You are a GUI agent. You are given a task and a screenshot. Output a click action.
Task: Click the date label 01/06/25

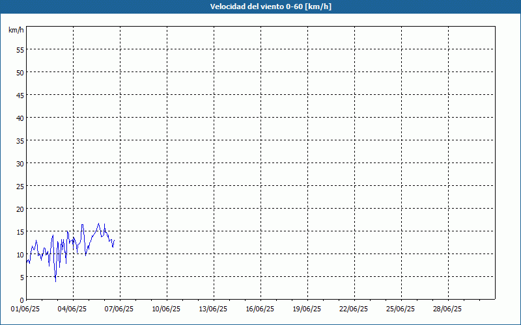pyautogui.click(x=25, y=309)
